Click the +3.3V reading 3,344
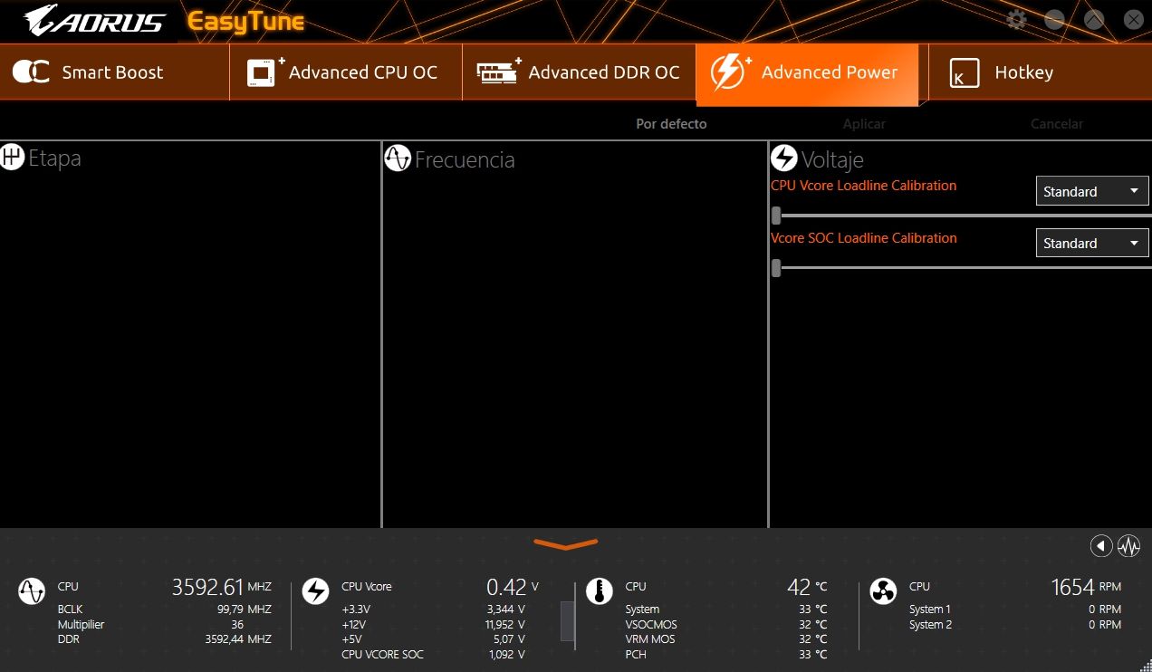The width and height of the screenshot is (1152, 672). pos(506,610)
